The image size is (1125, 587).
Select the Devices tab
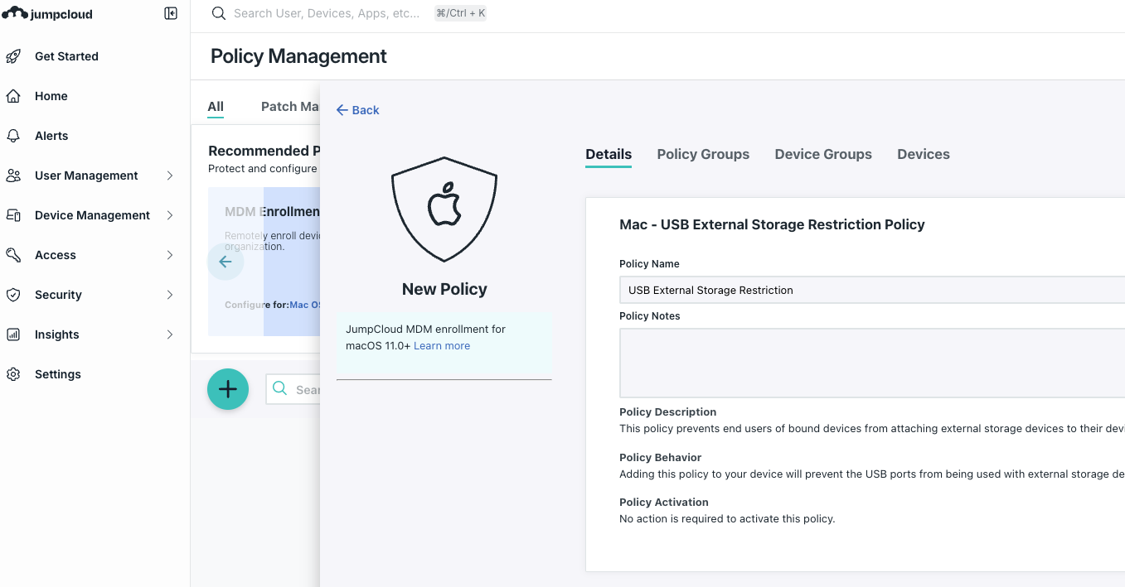point(924,154)
